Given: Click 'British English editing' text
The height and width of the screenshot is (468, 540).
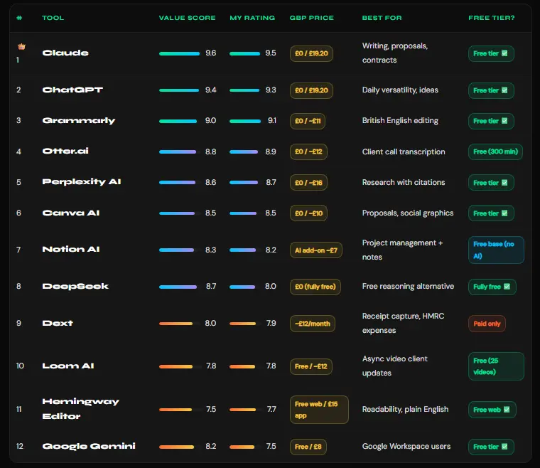Looking at the screenshot, I should point(400,121).
